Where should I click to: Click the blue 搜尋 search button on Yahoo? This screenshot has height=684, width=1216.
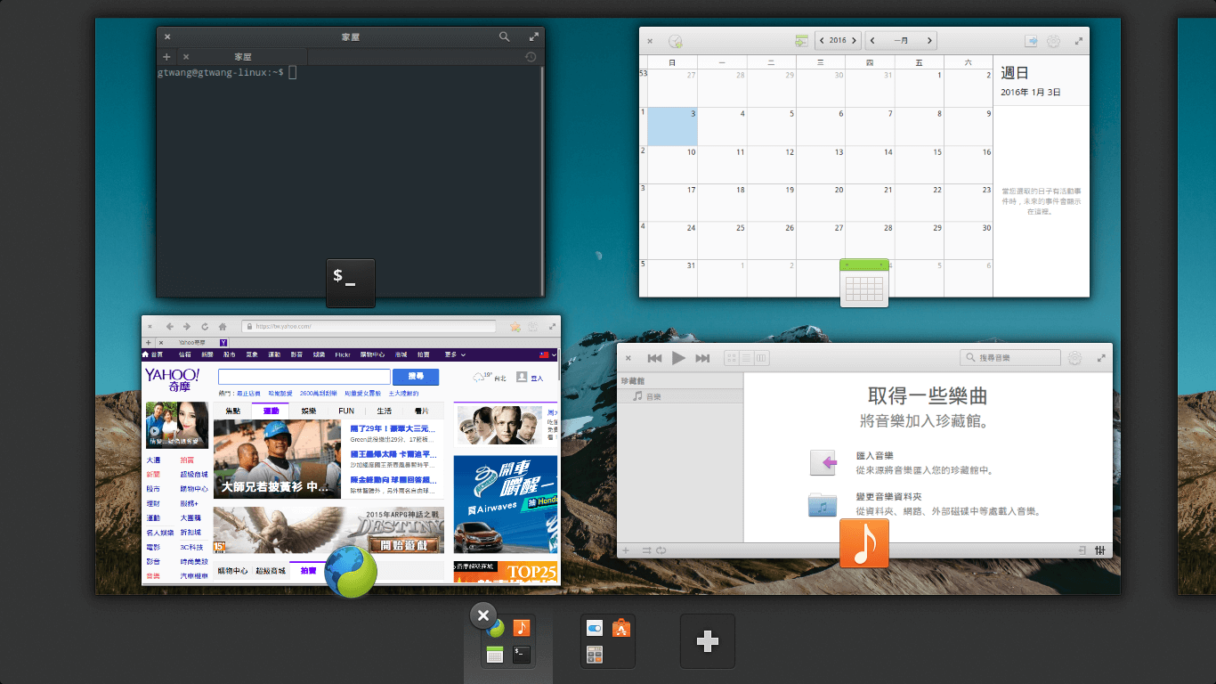tap(415, 376)
